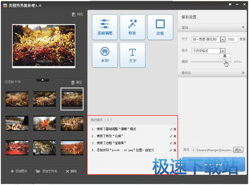Image resolution: width=249 pixels, height=185 pixels.
Task: Select the last thumbnail in bottom row
Action: coord(72,148)
